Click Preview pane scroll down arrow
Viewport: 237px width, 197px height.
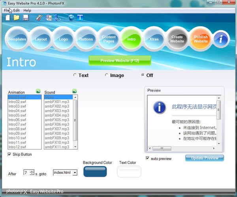pyautogui.click(x=219, y=144)
